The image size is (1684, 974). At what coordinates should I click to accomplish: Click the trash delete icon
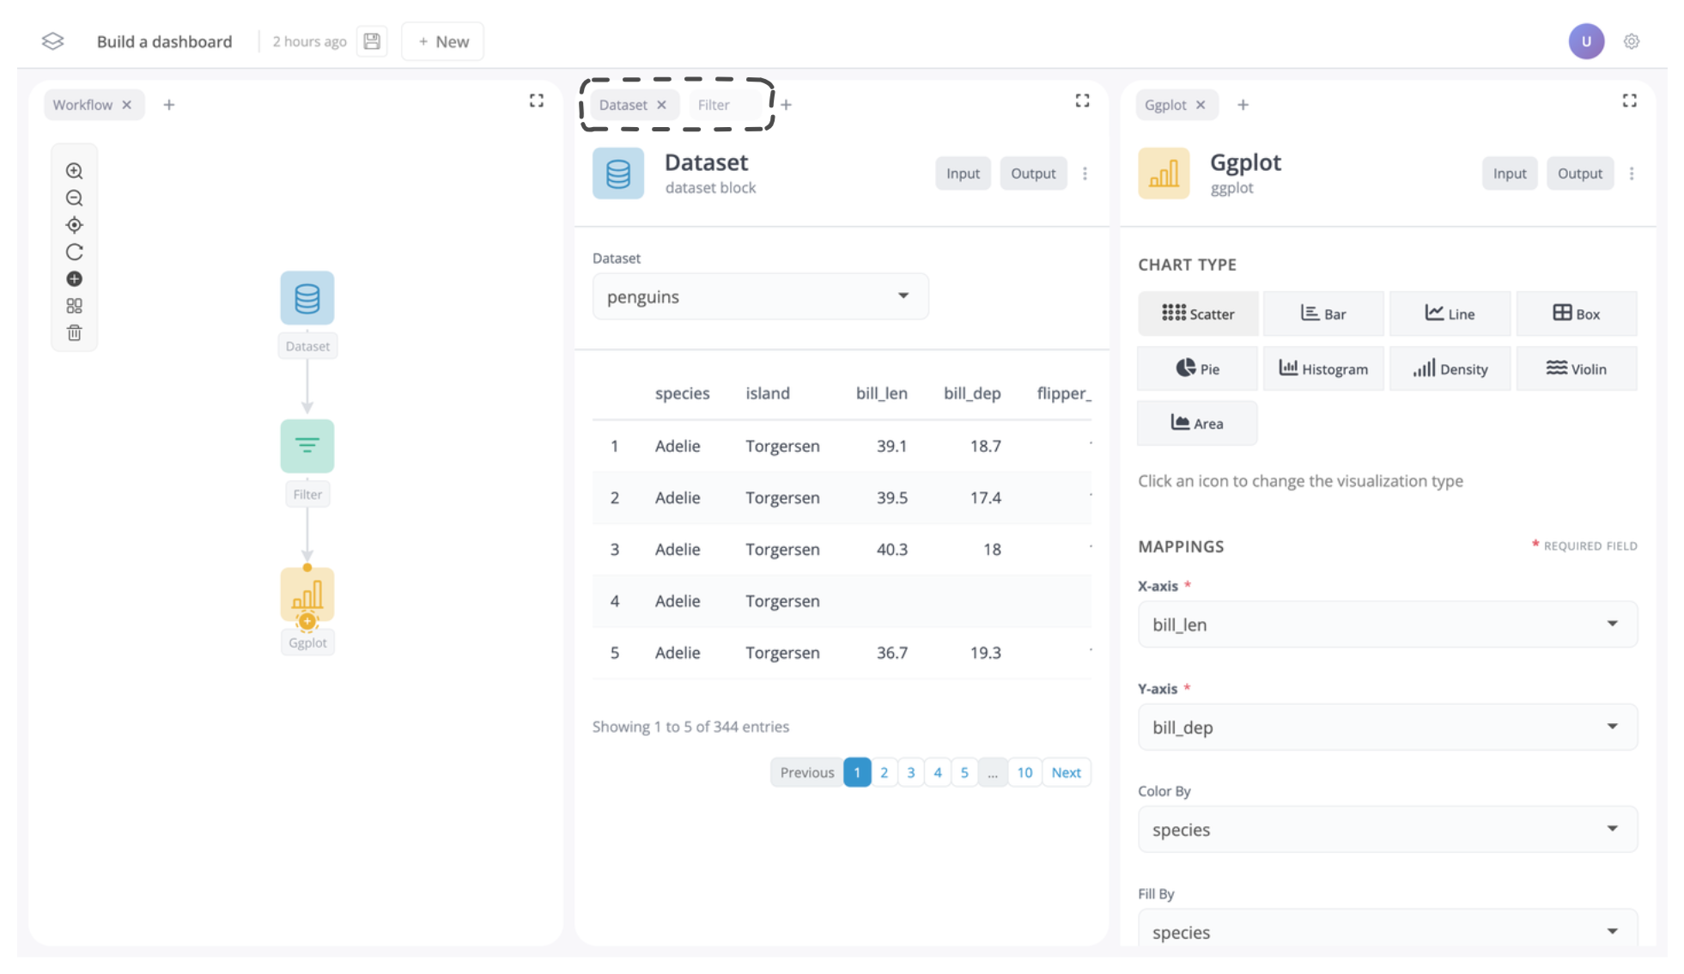(75, 332)
